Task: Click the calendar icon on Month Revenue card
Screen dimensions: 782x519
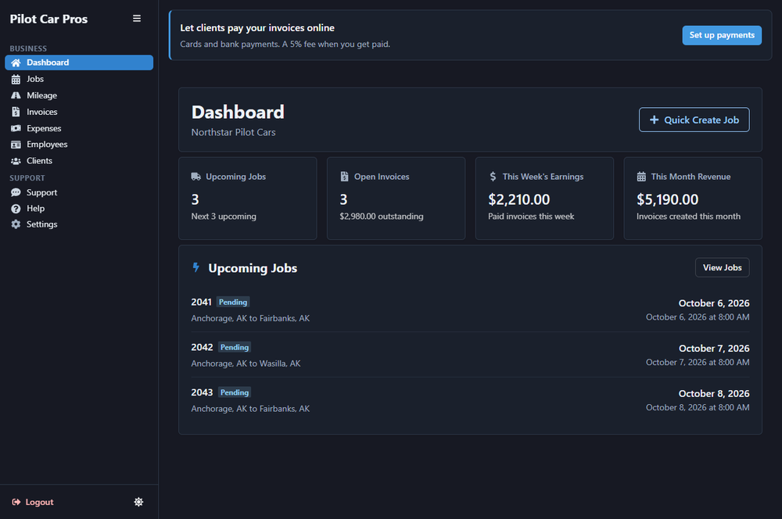Action: [x=641, y=177]
